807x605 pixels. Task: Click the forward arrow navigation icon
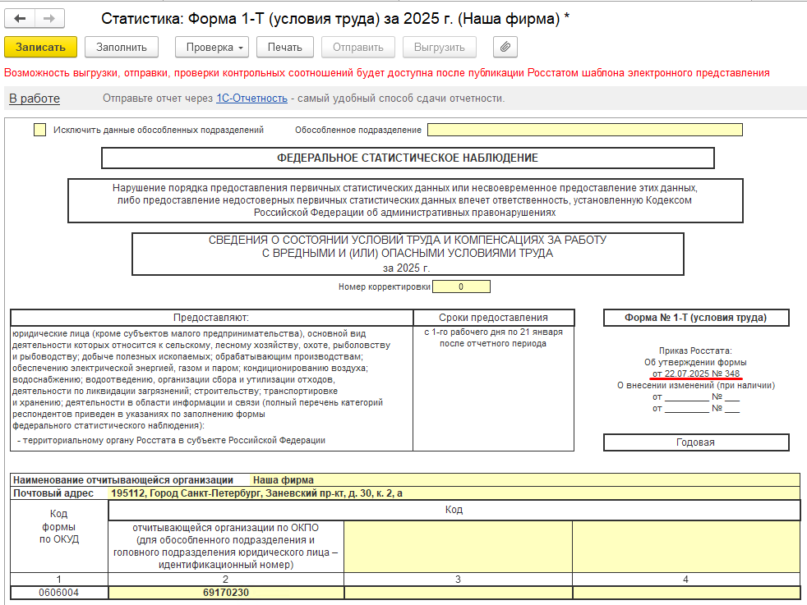pos(48,18)
